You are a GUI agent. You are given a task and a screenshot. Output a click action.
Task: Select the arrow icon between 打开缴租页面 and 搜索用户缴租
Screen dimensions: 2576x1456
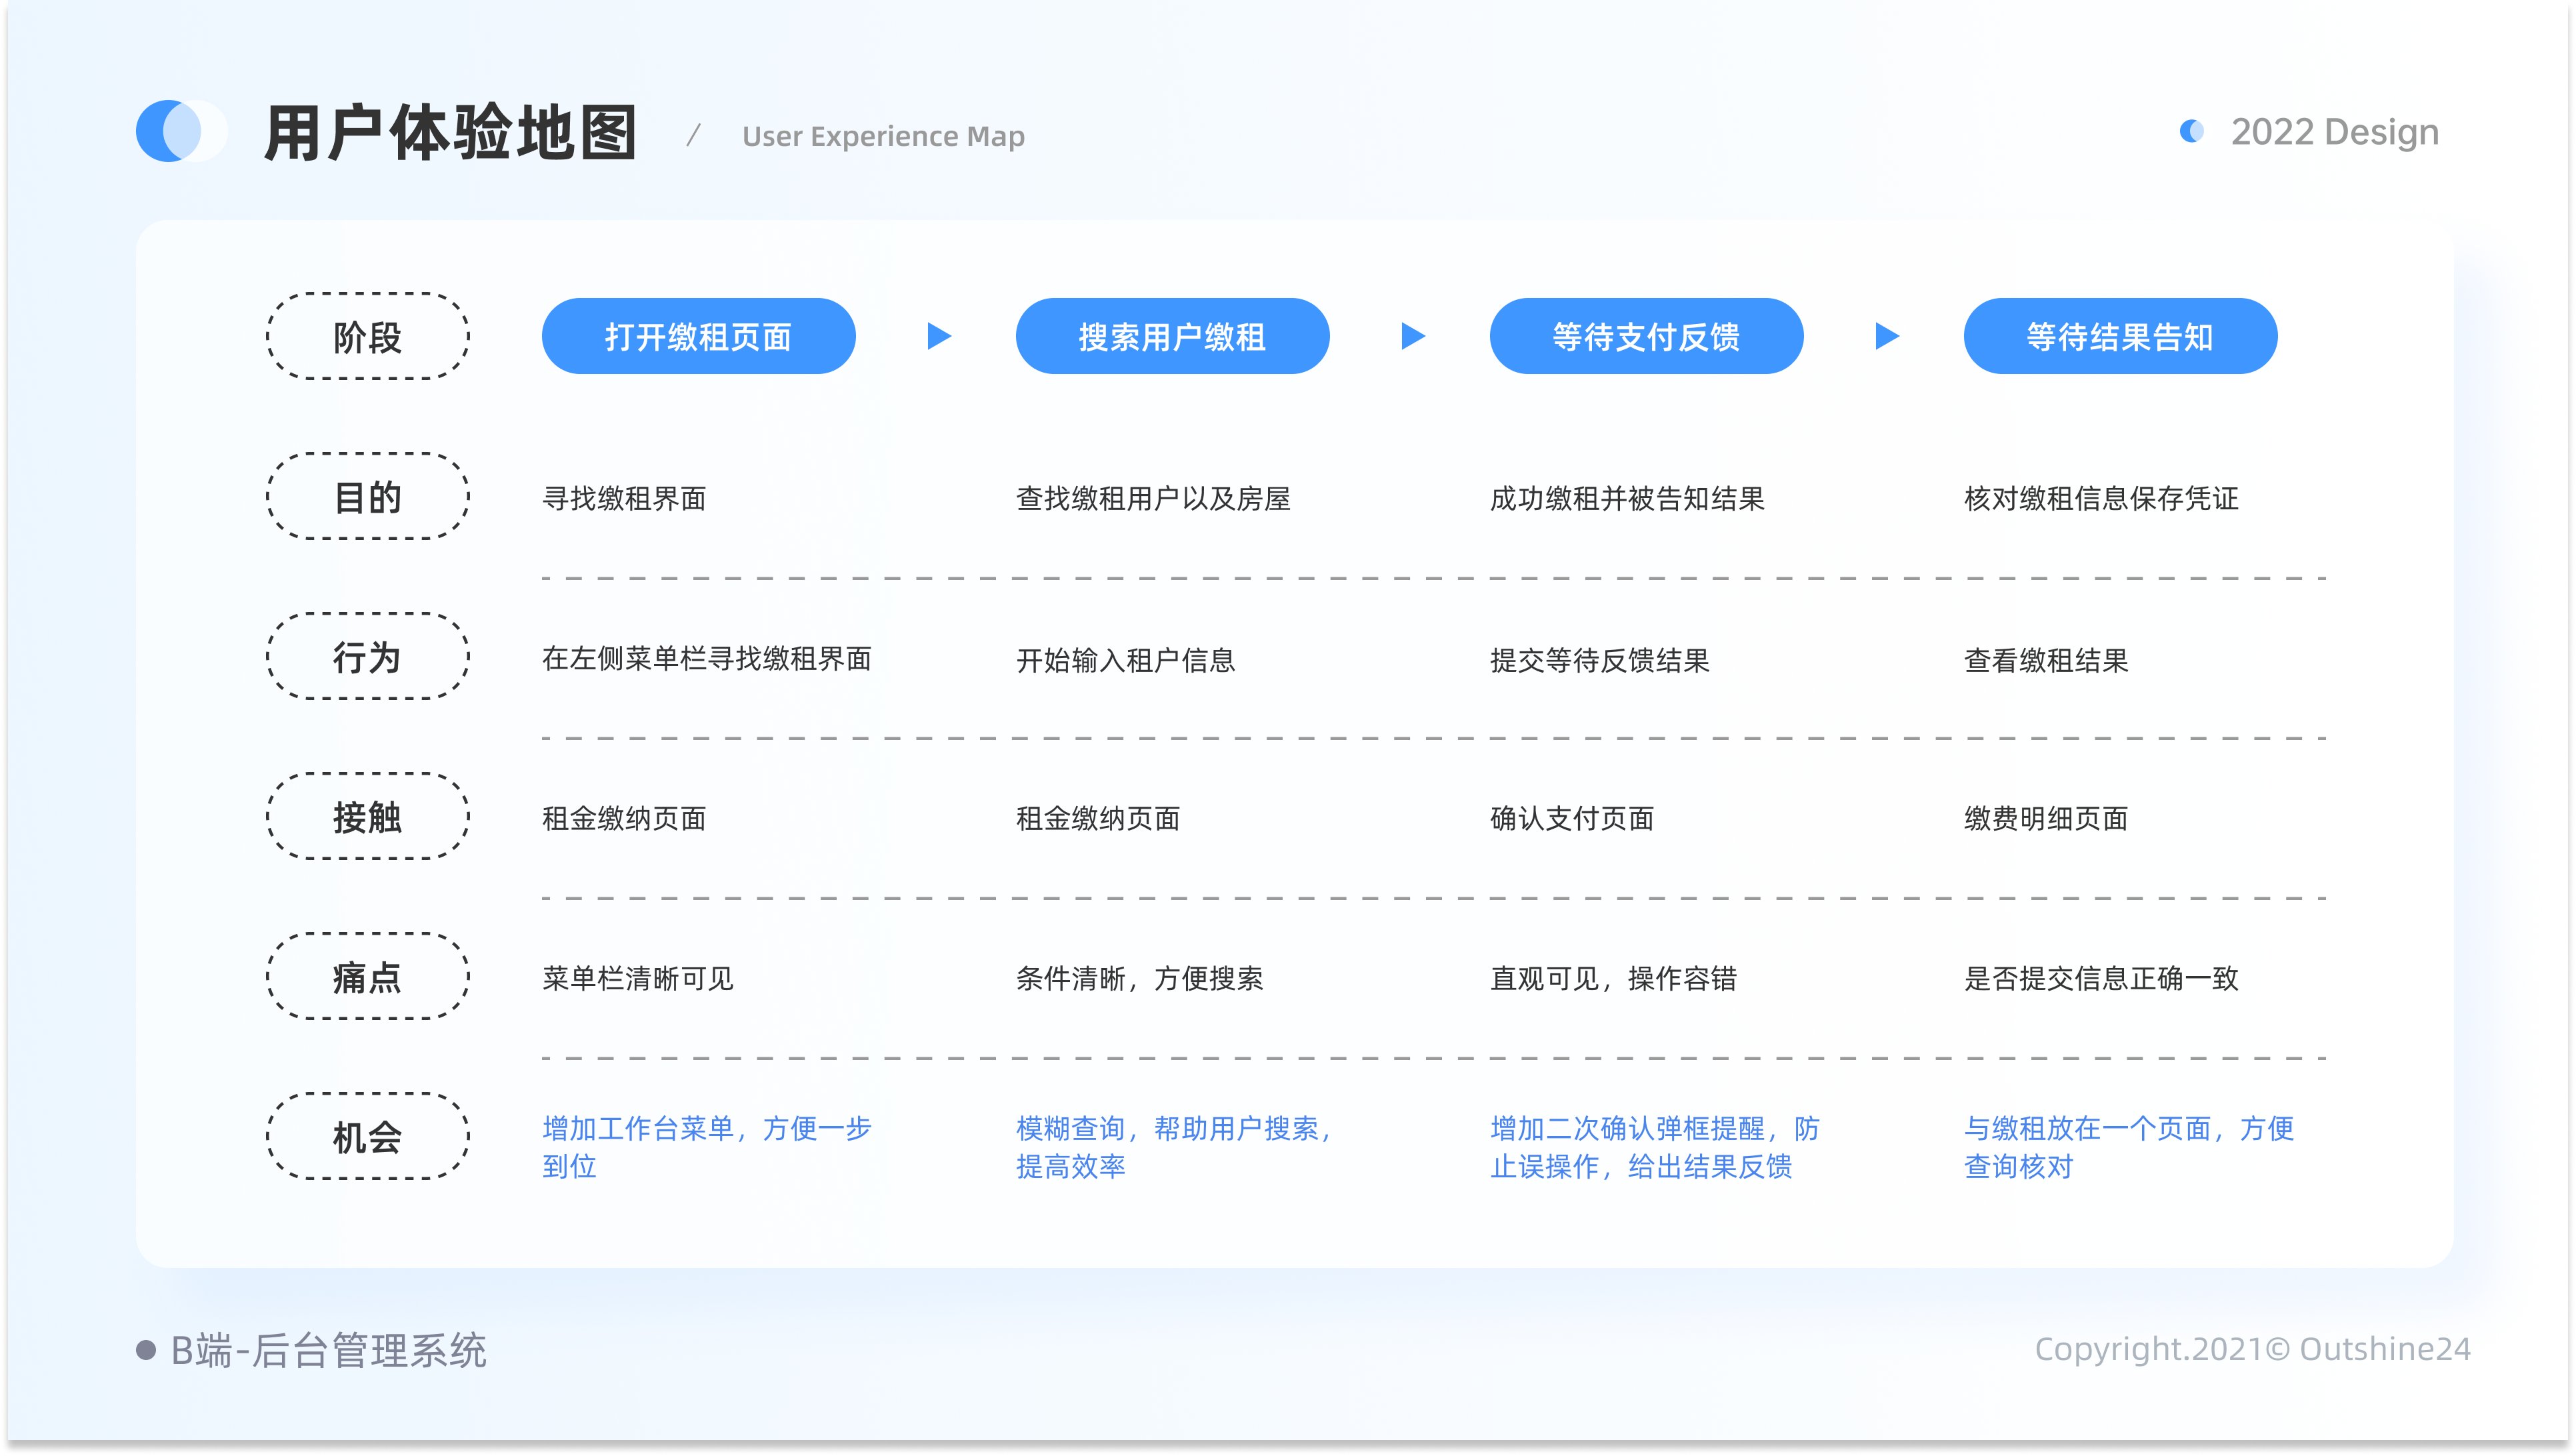point(937,336)
